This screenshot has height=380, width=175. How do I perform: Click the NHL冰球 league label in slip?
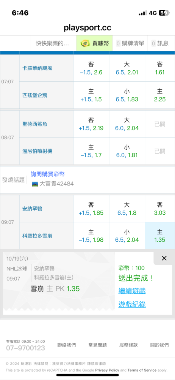pyautogui.click(x=17, y=269)
